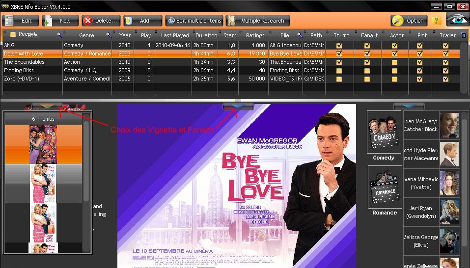Viewport: 470px width, 268px height.
Task: Select the 'Zoro (~DVD-1)' title cell
Action: click(x=33, y=79)
